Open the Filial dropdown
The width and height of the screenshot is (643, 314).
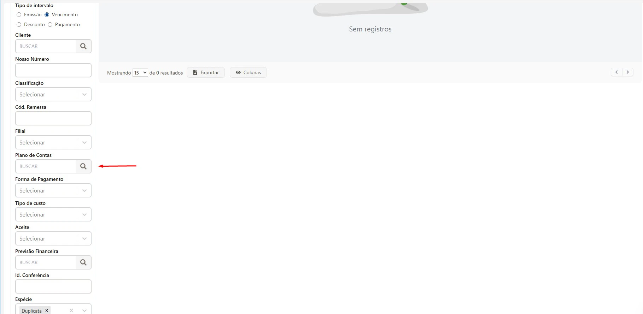(53, 142)
